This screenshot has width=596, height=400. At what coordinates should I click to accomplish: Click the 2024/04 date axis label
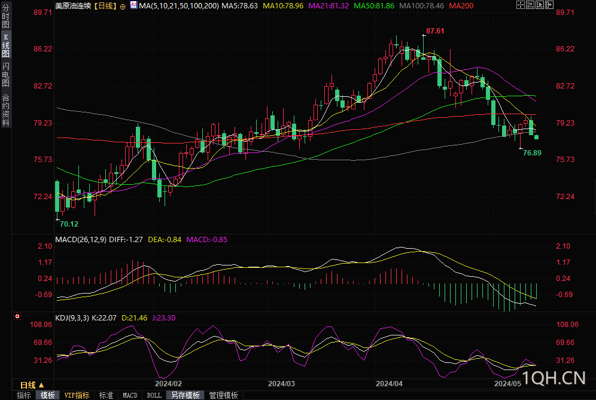click(389, 384)
